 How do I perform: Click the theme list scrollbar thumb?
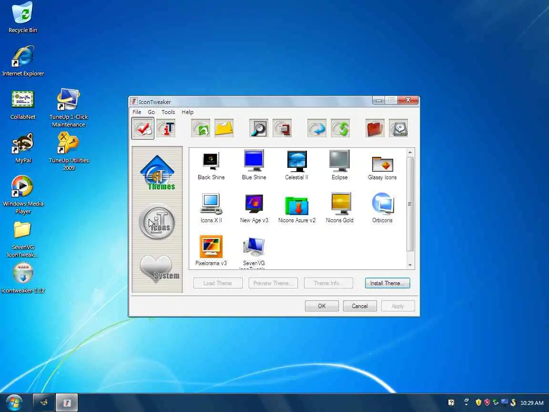(x=410, y=204)
